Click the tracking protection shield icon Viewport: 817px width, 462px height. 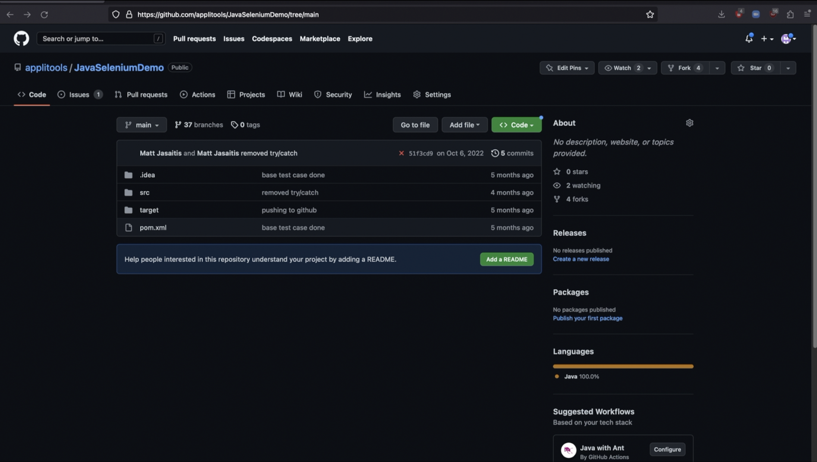pos(116,14)
